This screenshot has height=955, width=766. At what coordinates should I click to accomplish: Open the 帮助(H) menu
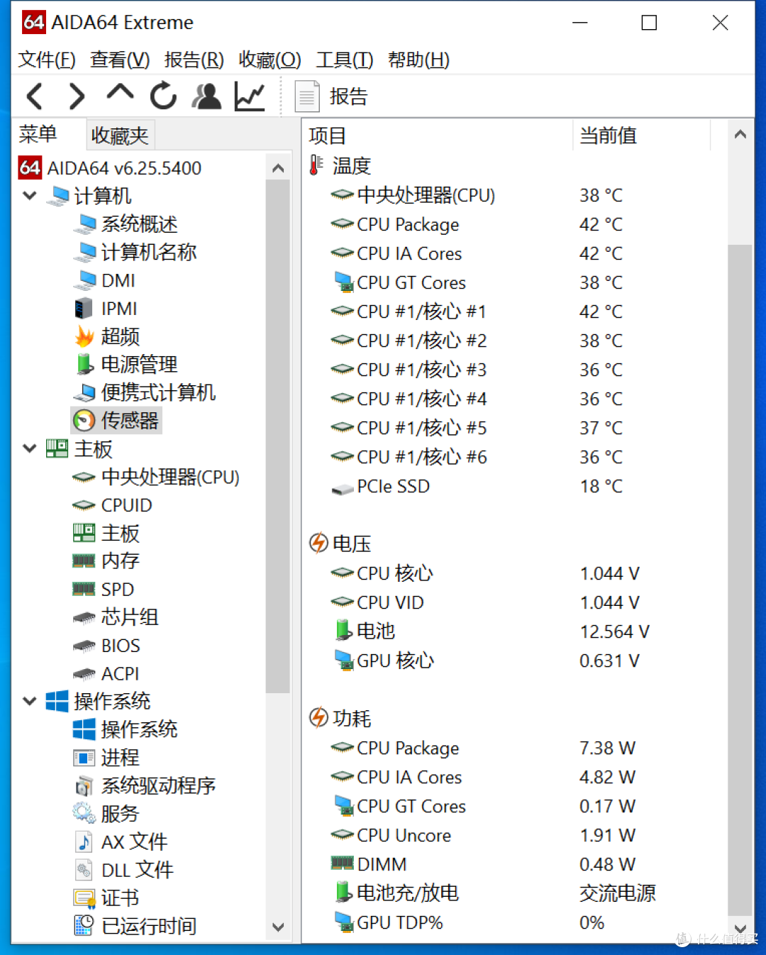click(418, 60)
